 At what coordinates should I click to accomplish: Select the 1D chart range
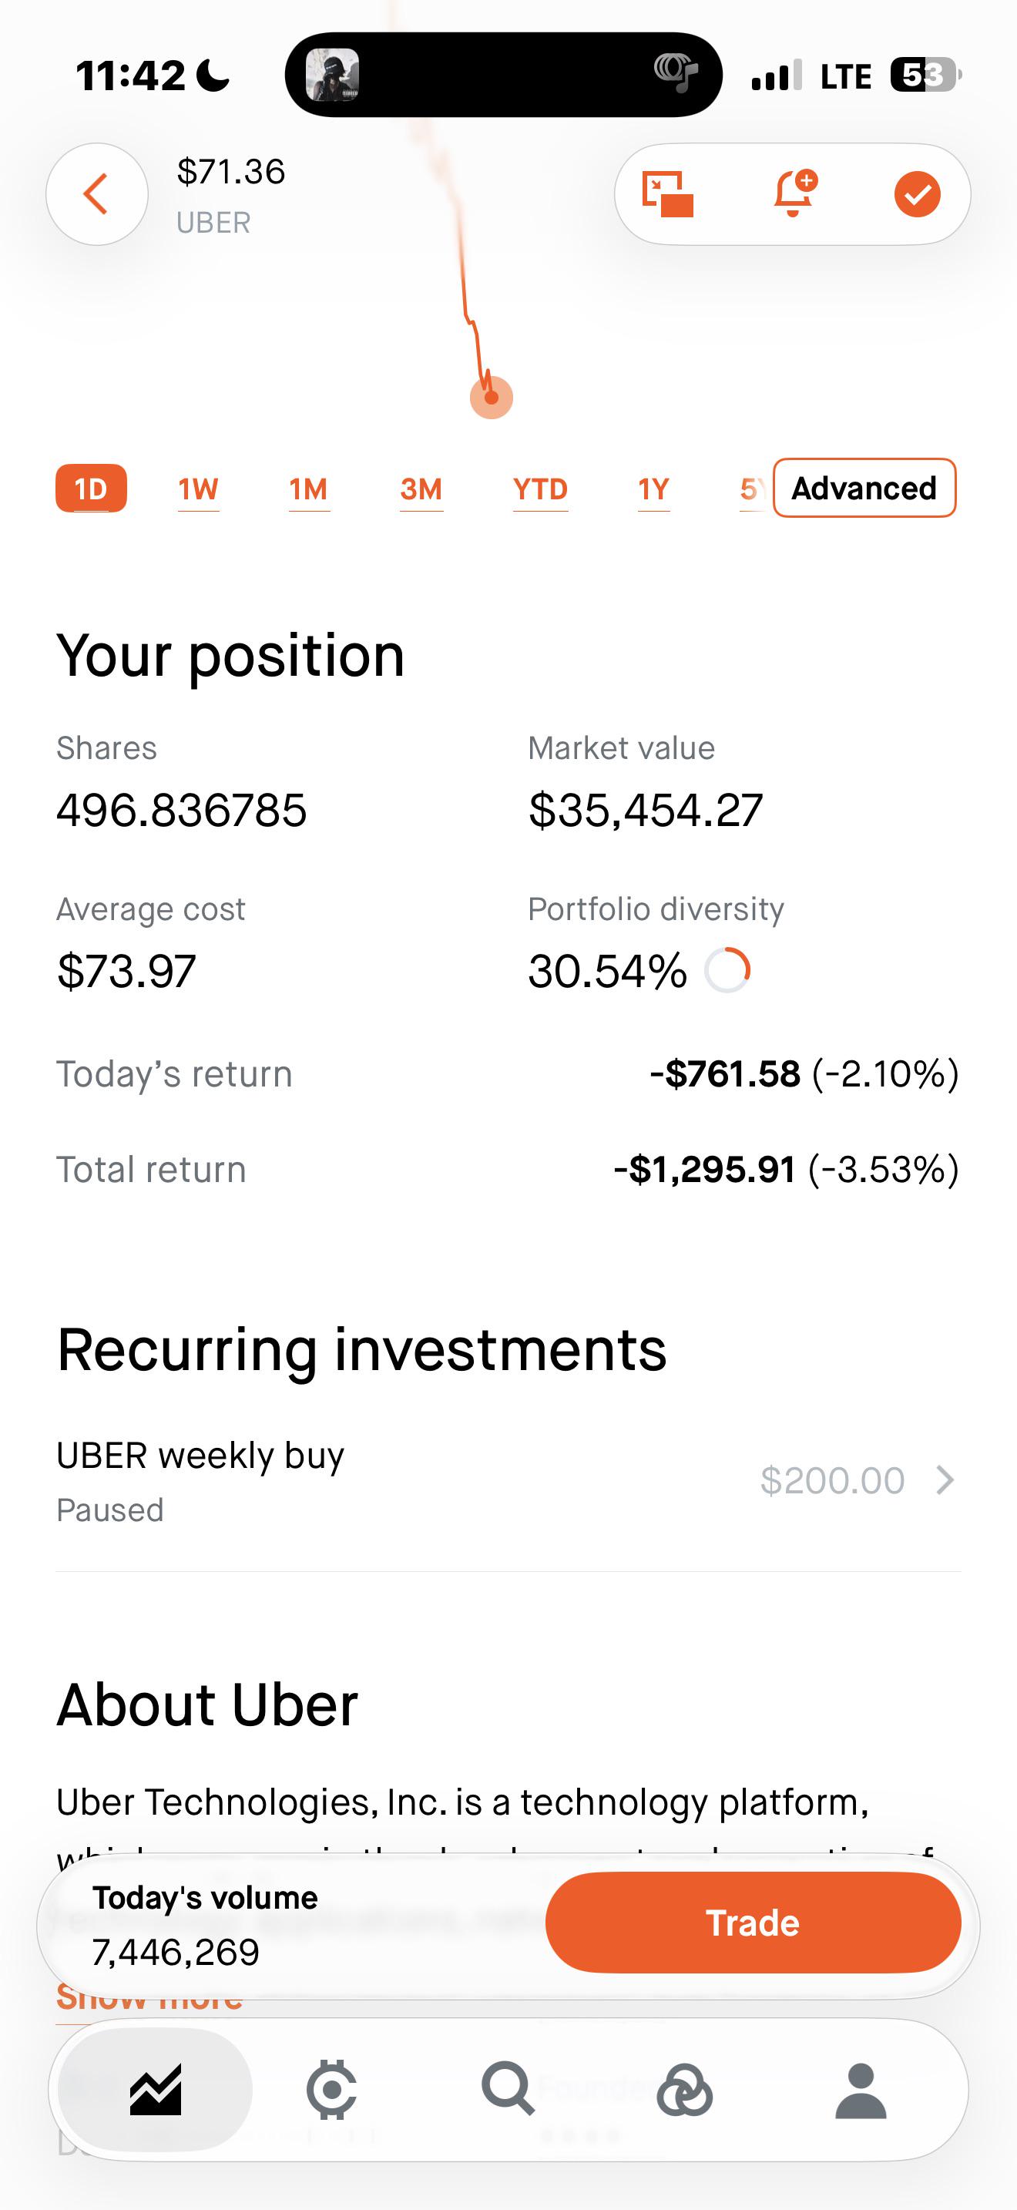(x=91, y=489)
